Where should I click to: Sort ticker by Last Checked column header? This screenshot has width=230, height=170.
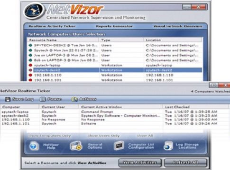[x=195, y=107]
